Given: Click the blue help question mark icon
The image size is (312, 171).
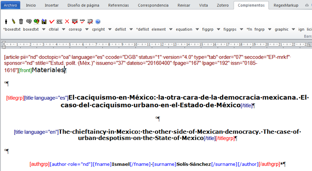Looking at the screenshot, I should [x=98, y=22].
